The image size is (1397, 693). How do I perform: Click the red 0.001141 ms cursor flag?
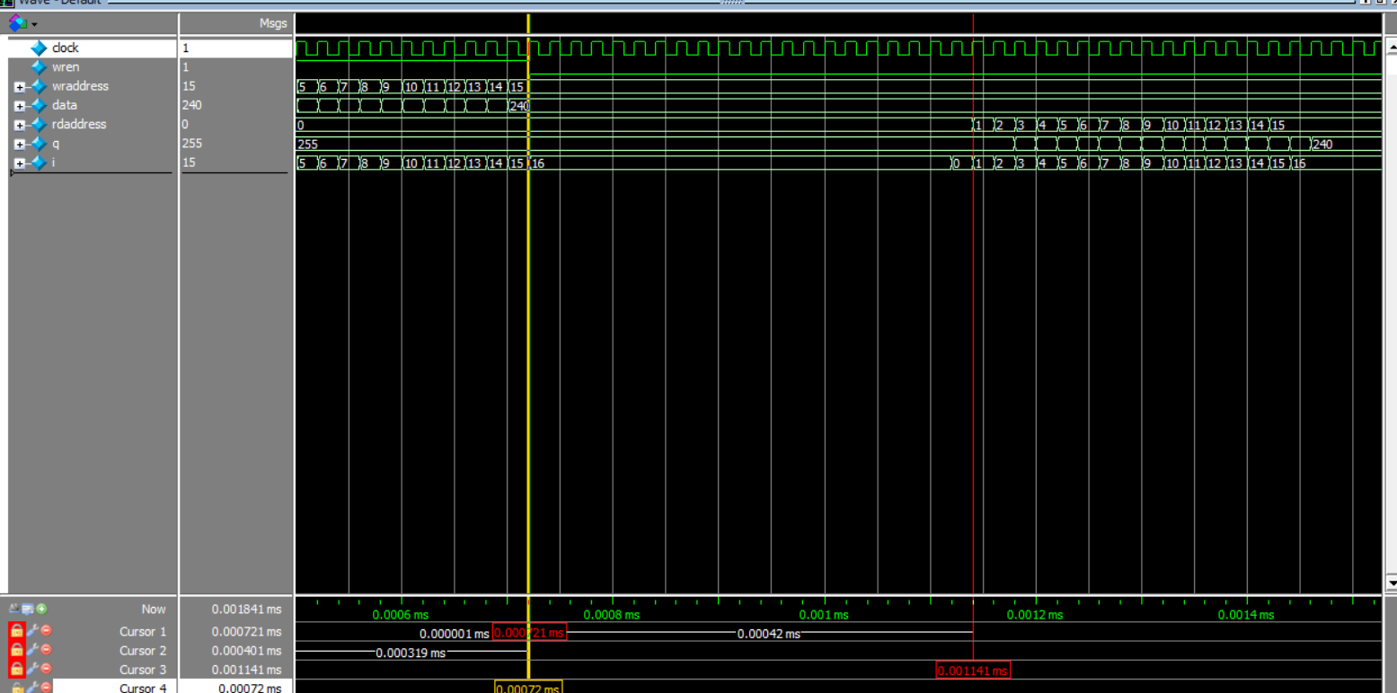973,670
